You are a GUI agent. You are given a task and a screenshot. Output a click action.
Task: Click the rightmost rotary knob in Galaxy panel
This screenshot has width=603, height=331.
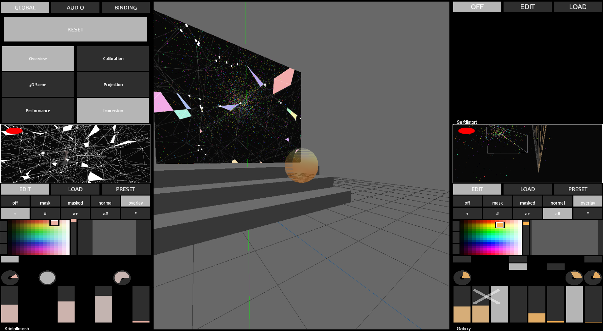pos(593,278)
